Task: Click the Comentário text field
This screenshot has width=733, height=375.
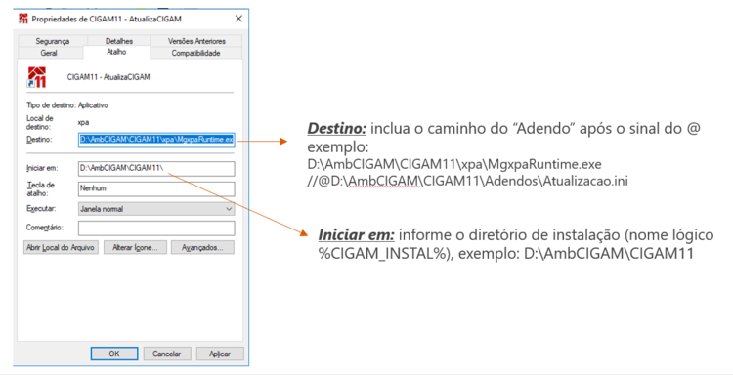Action: pos(156,228)
